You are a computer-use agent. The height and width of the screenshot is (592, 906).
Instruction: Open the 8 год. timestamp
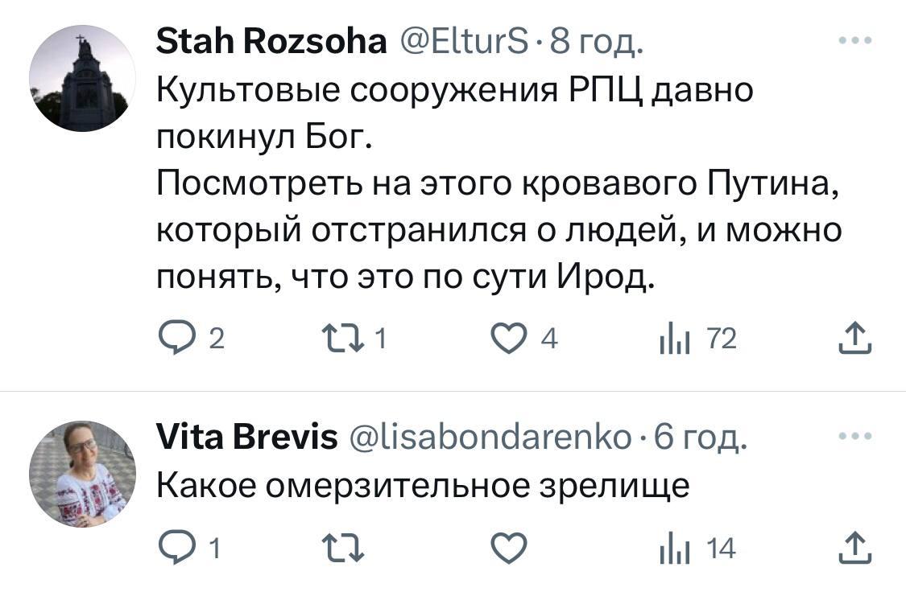[596, 40]
